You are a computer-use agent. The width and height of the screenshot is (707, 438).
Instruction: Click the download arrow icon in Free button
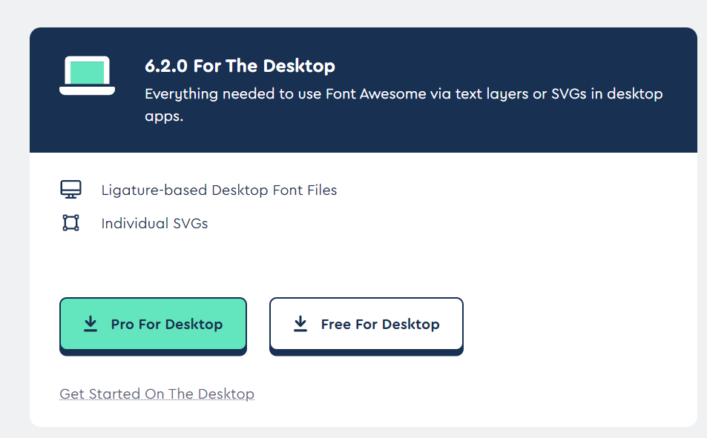[x=300, y=324]
